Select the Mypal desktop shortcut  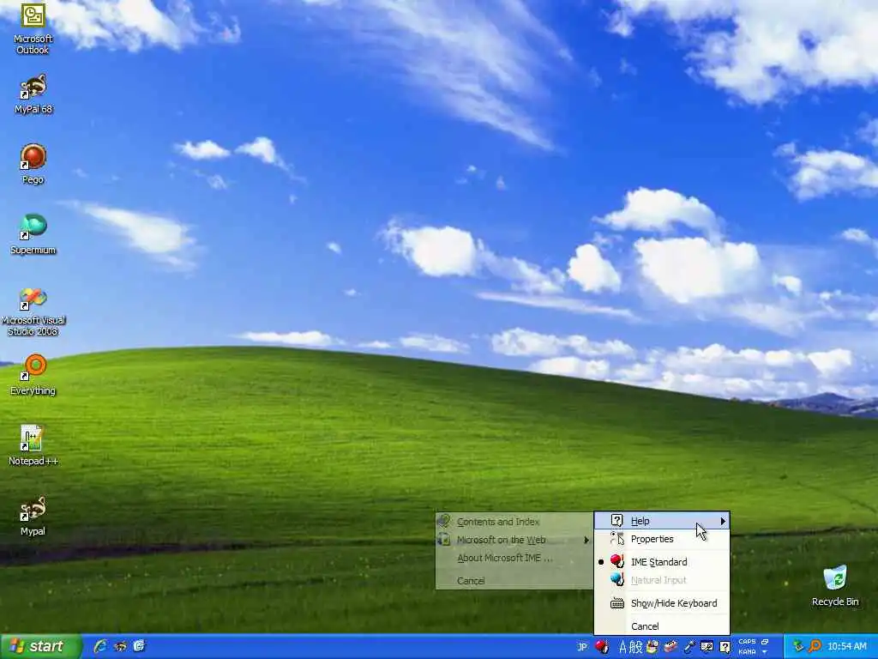tap(33, 516)
